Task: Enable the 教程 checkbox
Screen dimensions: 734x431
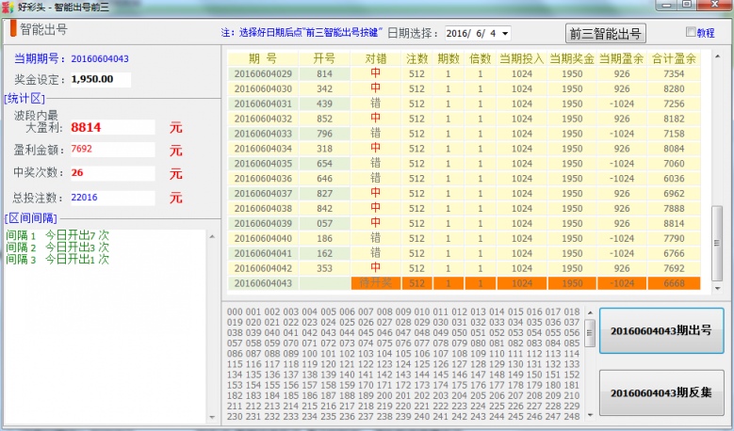Action: [x=689, y=33]
